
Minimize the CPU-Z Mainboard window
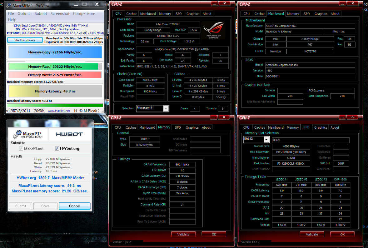tap(342, 3)
